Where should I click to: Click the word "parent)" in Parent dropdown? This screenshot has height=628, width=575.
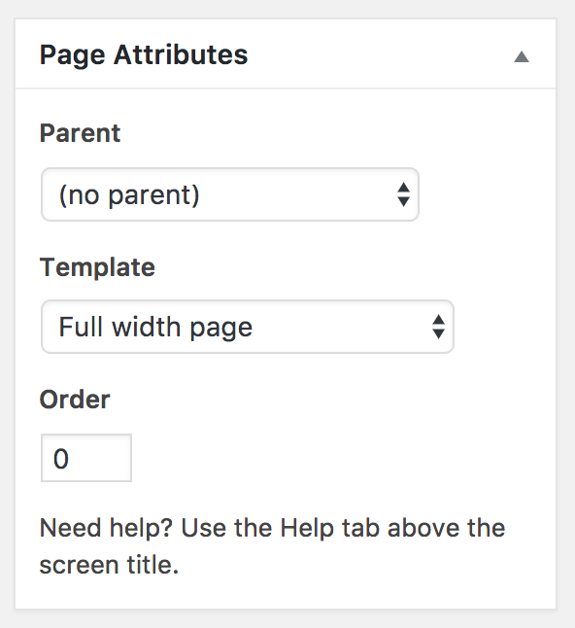click(154, 195)
